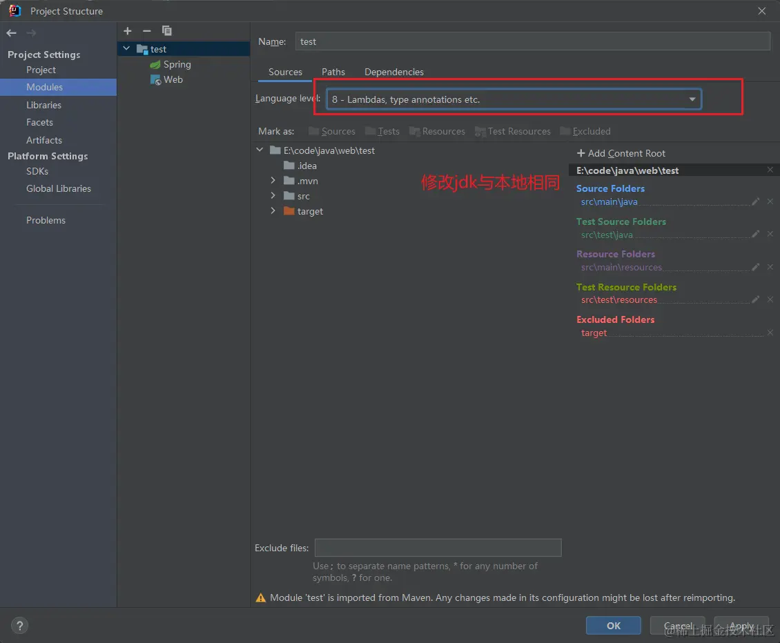Click the OK button
The width and height of the screenshot is (780, 643).
pyautogui.click(x=614, y=626)
